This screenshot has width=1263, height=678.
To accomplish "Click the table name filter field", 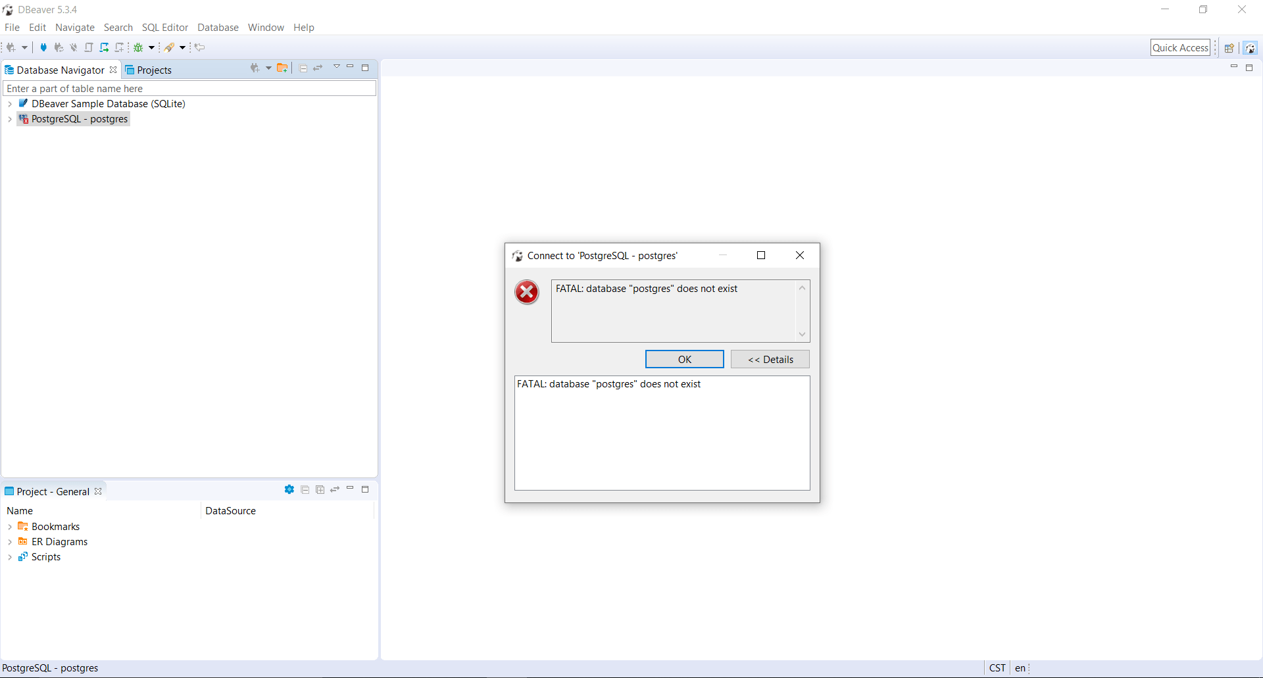I will coord(189,88).
